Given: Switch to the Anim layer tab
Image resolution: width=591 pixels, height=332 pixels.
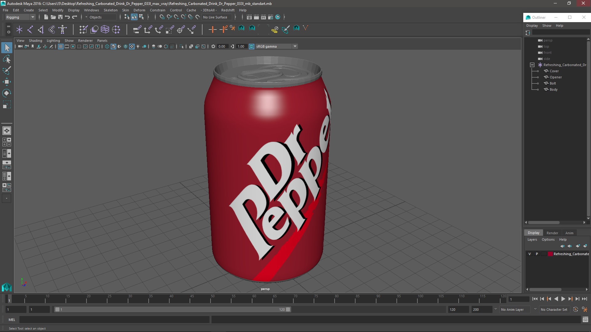Looking at the screenshot, I should click(x=569, y=233).
